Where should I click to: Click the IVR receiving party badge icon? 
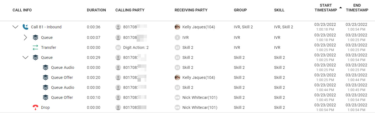click(177, 37)
